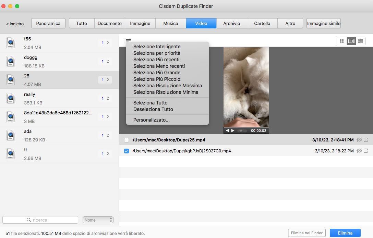Mute the video preview audio

[227, 130]
